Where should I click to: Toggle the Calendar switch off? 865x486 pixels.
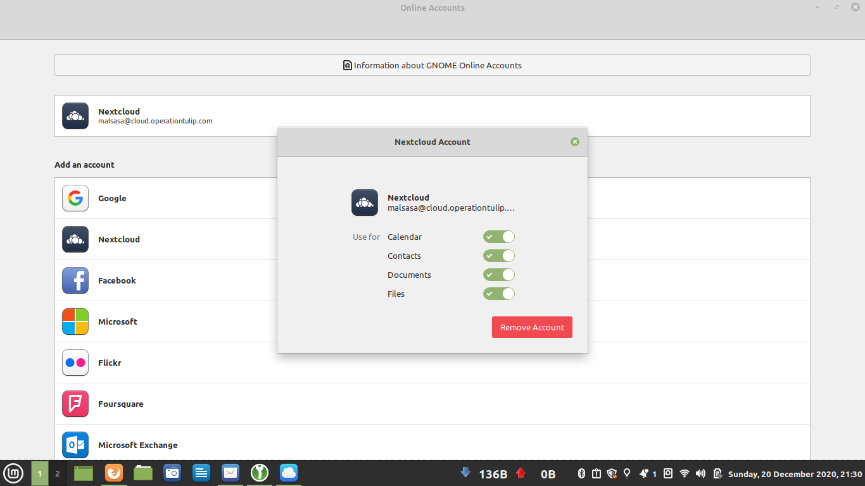pos(499,237)
